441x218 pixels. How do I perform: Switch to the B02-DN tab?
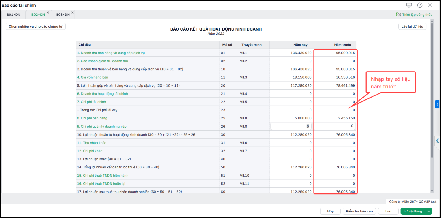[x=38, y=15]
